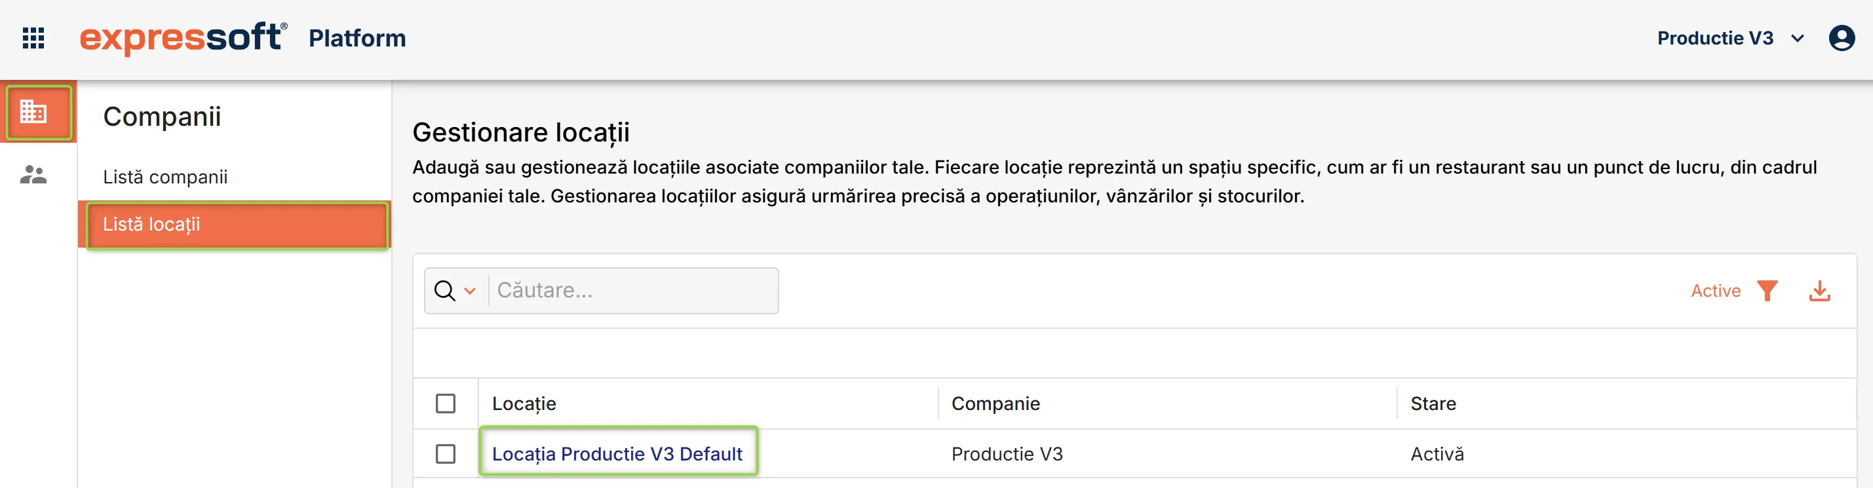Click the Platform title text

[357, 38]
